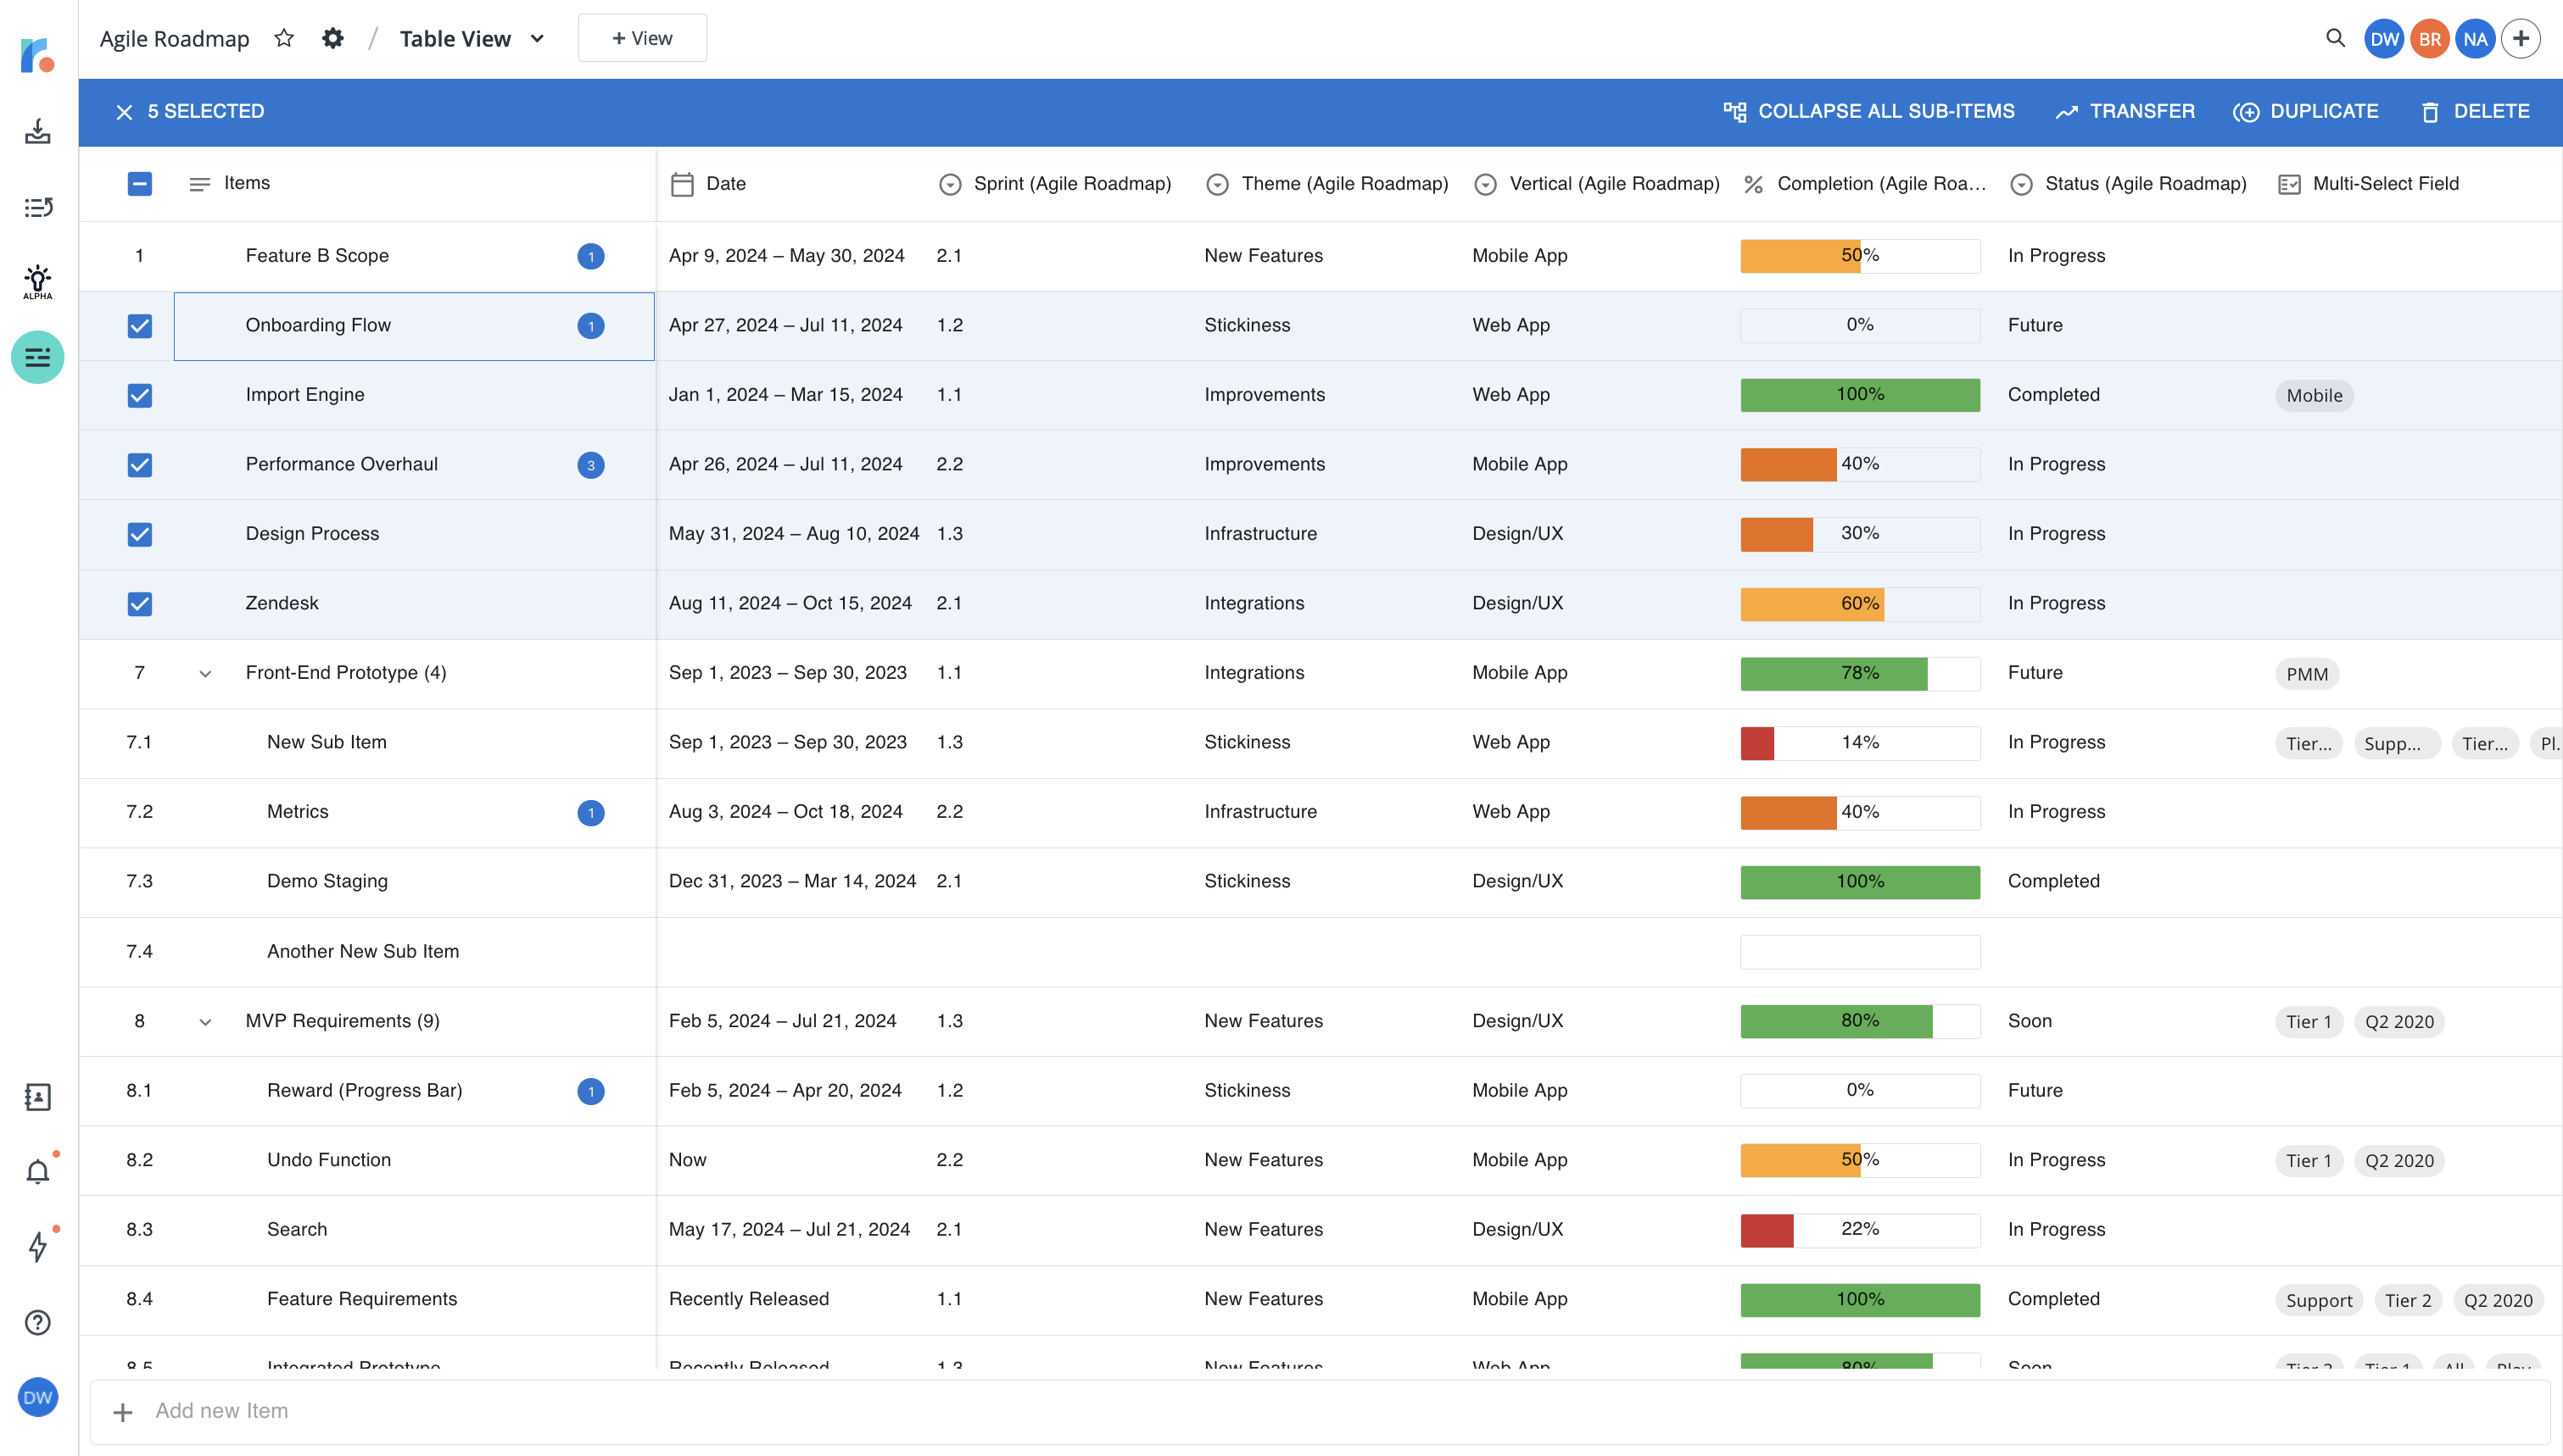Uncheck the Zendesk checkbox
Viewport: 2563px width, 1456px height.
(x=140, y=604)
